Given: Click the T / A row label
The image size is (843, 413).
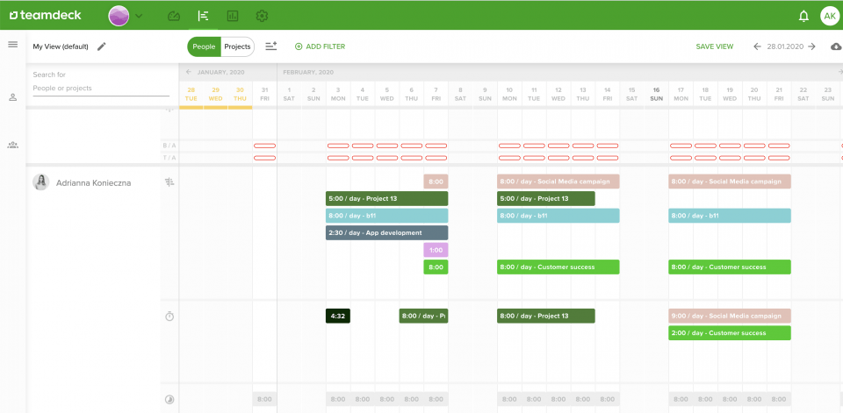Looking at the screenshot, I should 169,158.
